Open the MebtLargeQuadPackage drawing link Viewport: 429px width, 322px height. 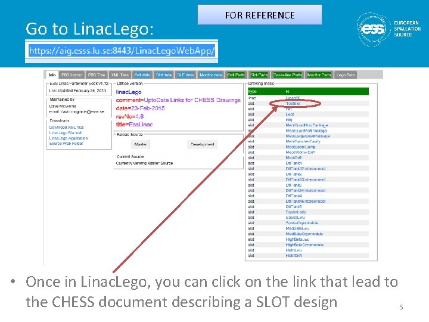click(x=308, y=136)
